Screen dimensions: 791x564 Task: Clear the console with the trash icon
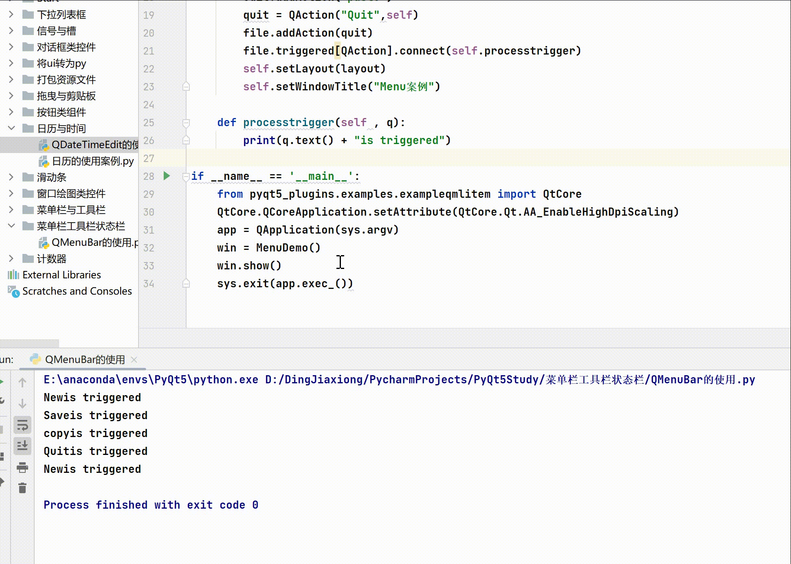[x=22, y=487]
